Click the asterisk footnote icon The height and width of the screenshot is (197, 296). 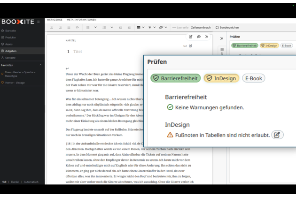pos(150,27)
